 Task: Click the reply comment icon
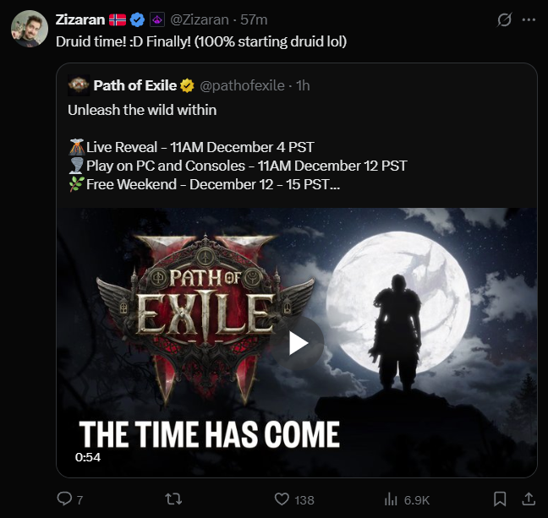(65, 499)
